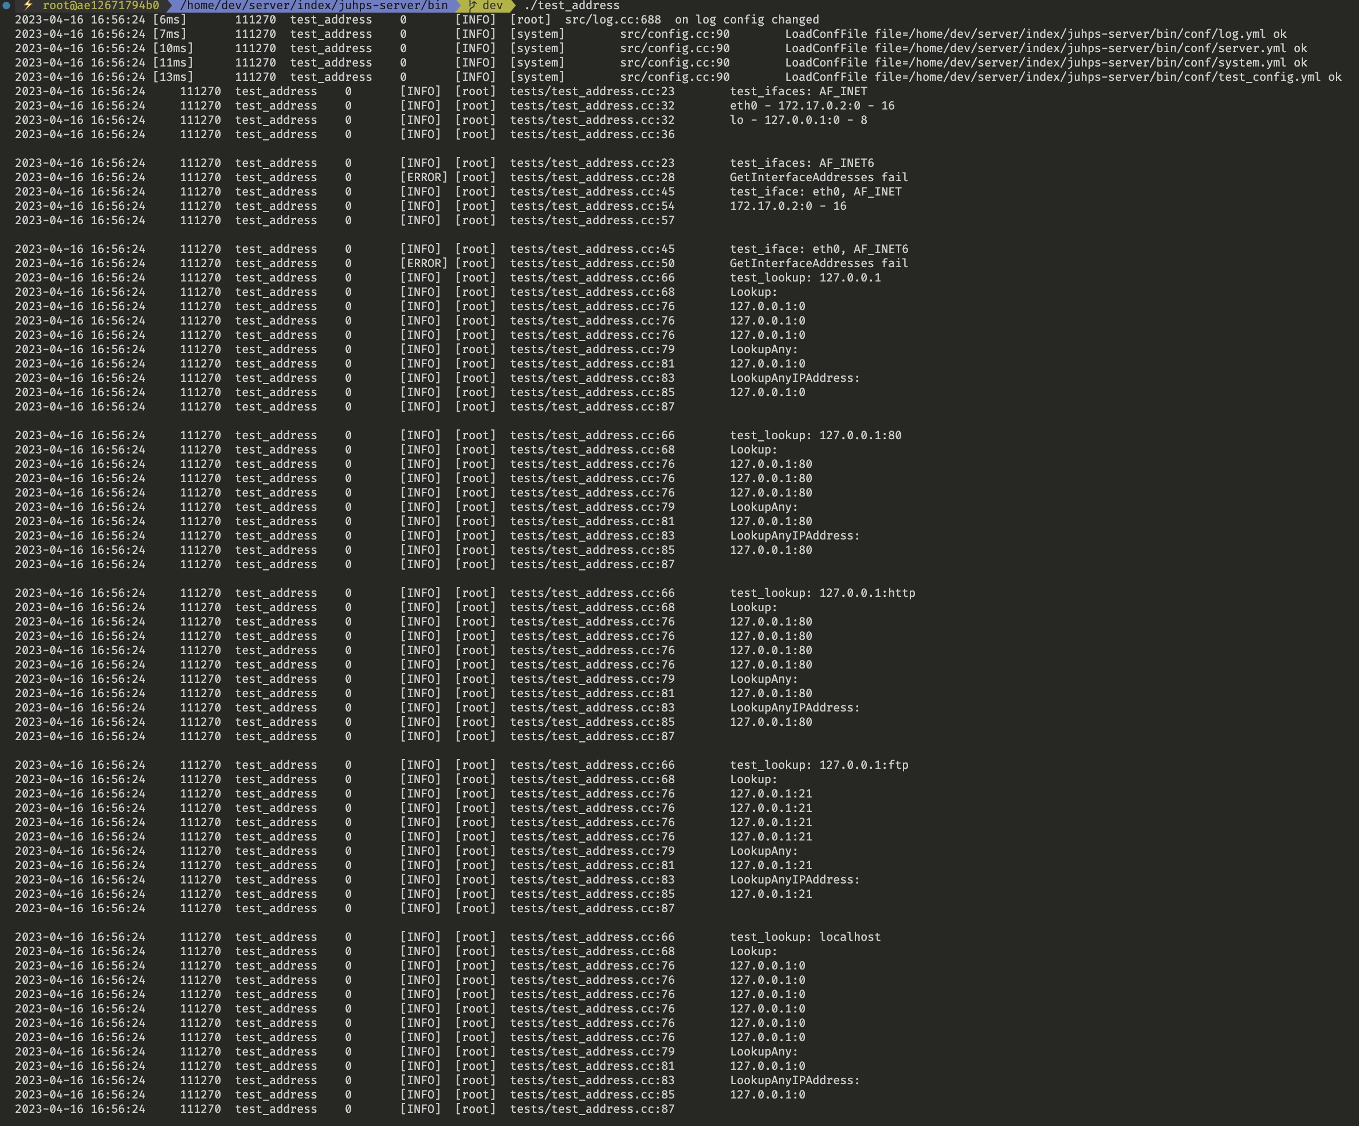Click the ./test_address command text

(571, 5)
